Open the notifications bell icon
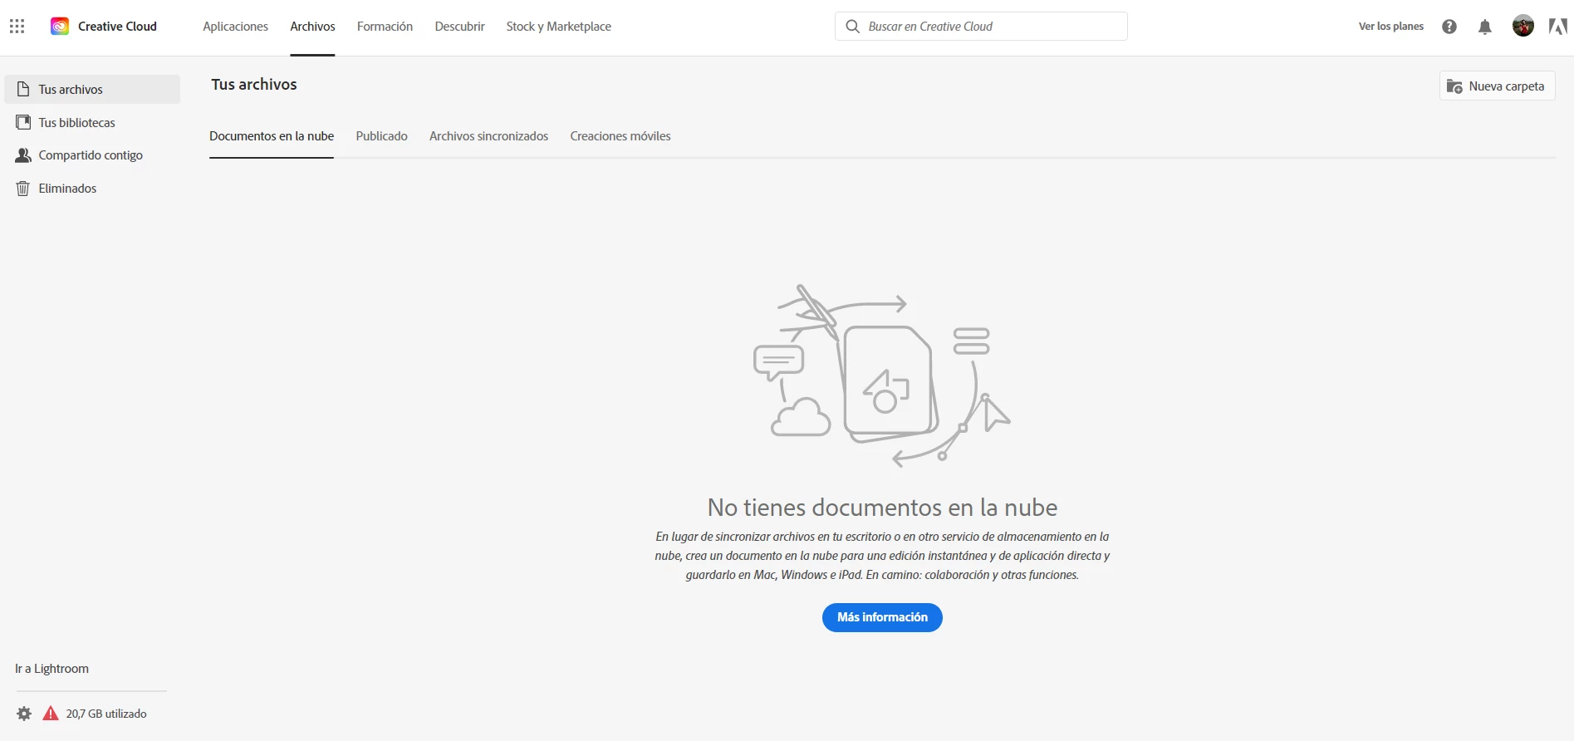Viewport: 1574px width, 741px height. [x=1485, y=27]
